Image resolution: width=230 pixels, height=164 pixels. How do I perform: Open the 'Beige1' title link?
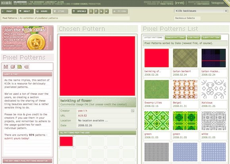click(x=177, y=103)
